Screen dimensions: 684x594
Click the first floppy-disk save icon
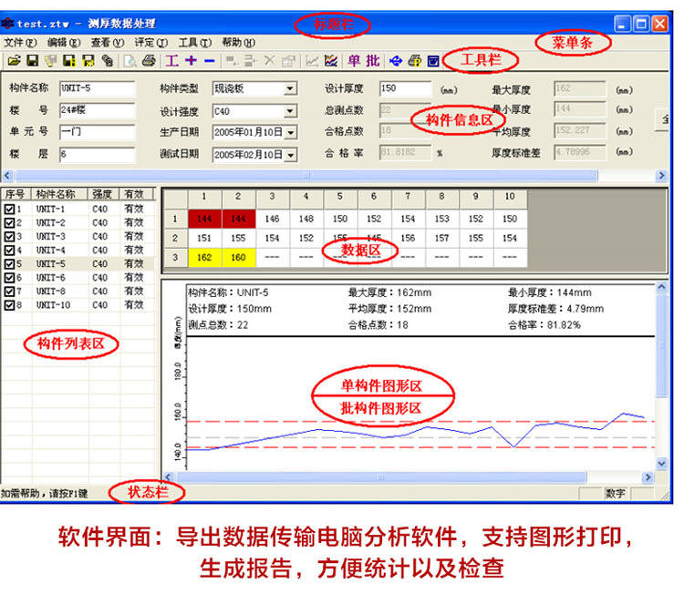[33, 60]
